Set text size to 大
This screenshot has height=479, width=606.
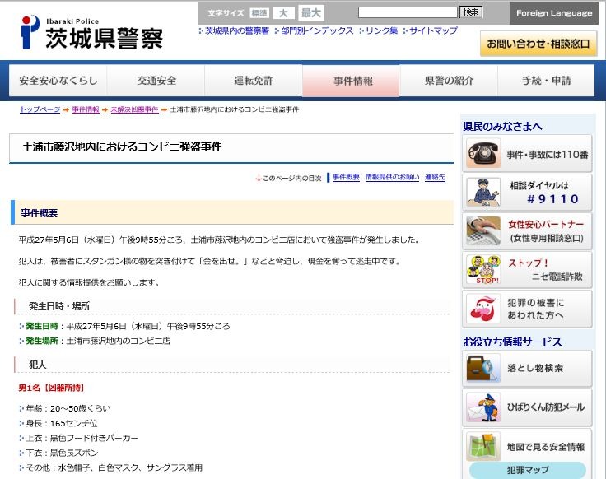pos(284,13)
